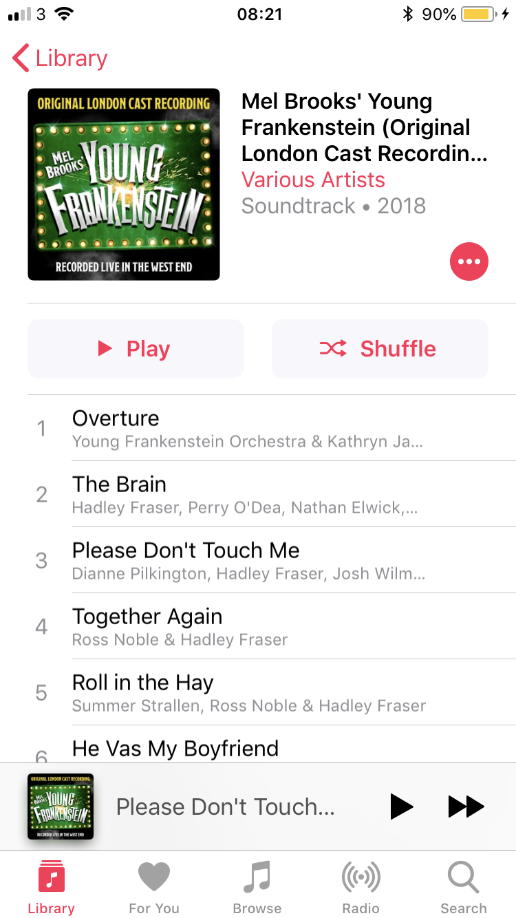Viewport: 516px width, 918px height.
Task: Open the Search magnifier tab
Action: tap(464, 888)
